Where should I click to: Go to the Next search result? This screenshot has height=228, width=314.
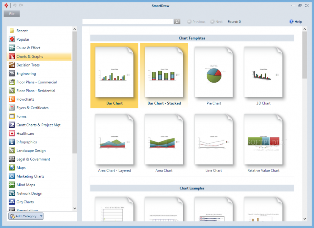[x=216, y=22]
